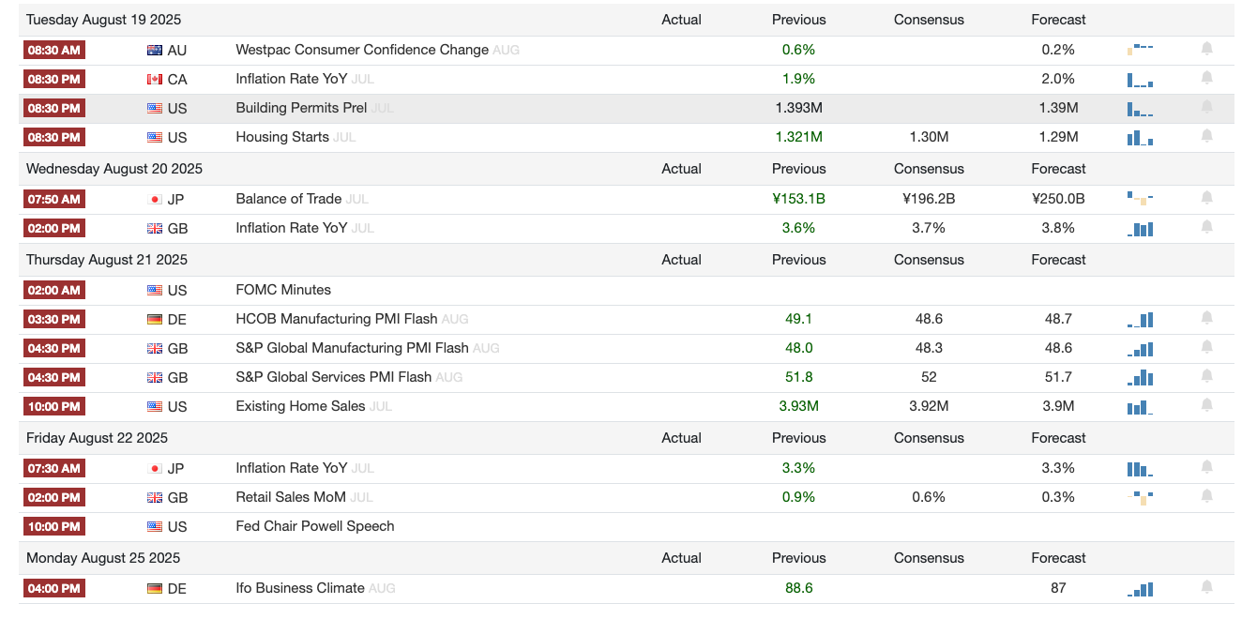Click bell on Retail Sales MoM row
The height and width of the screenshot is (634, 1257).
pyautogui.click(x=1206, y=496)
